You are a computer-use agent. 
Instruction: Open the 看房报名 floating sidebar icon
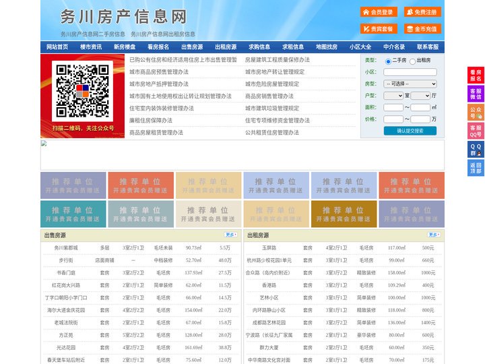tap(476, 75)
